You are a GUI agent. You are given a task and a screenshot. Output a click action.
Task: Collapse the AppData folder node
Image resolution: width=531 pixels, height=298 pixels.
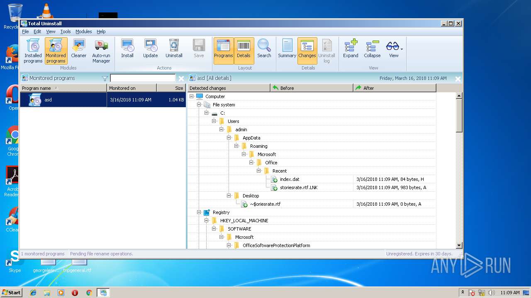(229, 138)
